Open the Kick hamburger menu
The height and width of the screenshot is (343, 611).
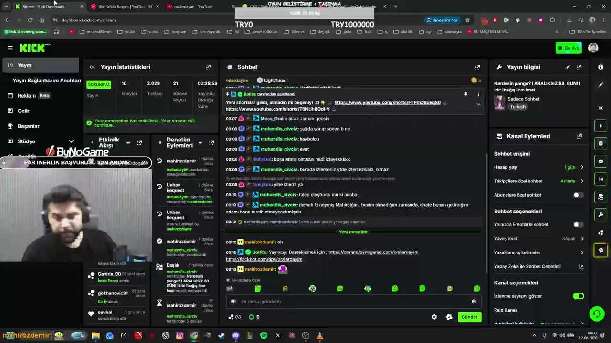pos(10,48)
